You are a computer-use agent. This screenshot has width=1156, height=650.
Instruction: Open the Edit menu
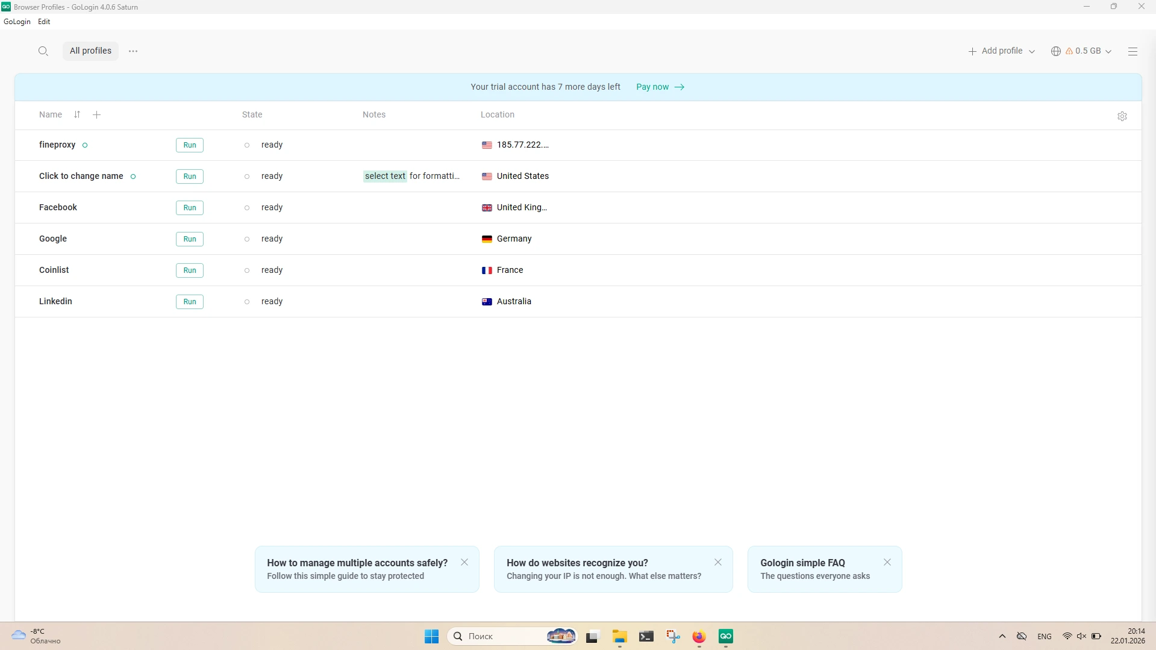coord(44,22)
